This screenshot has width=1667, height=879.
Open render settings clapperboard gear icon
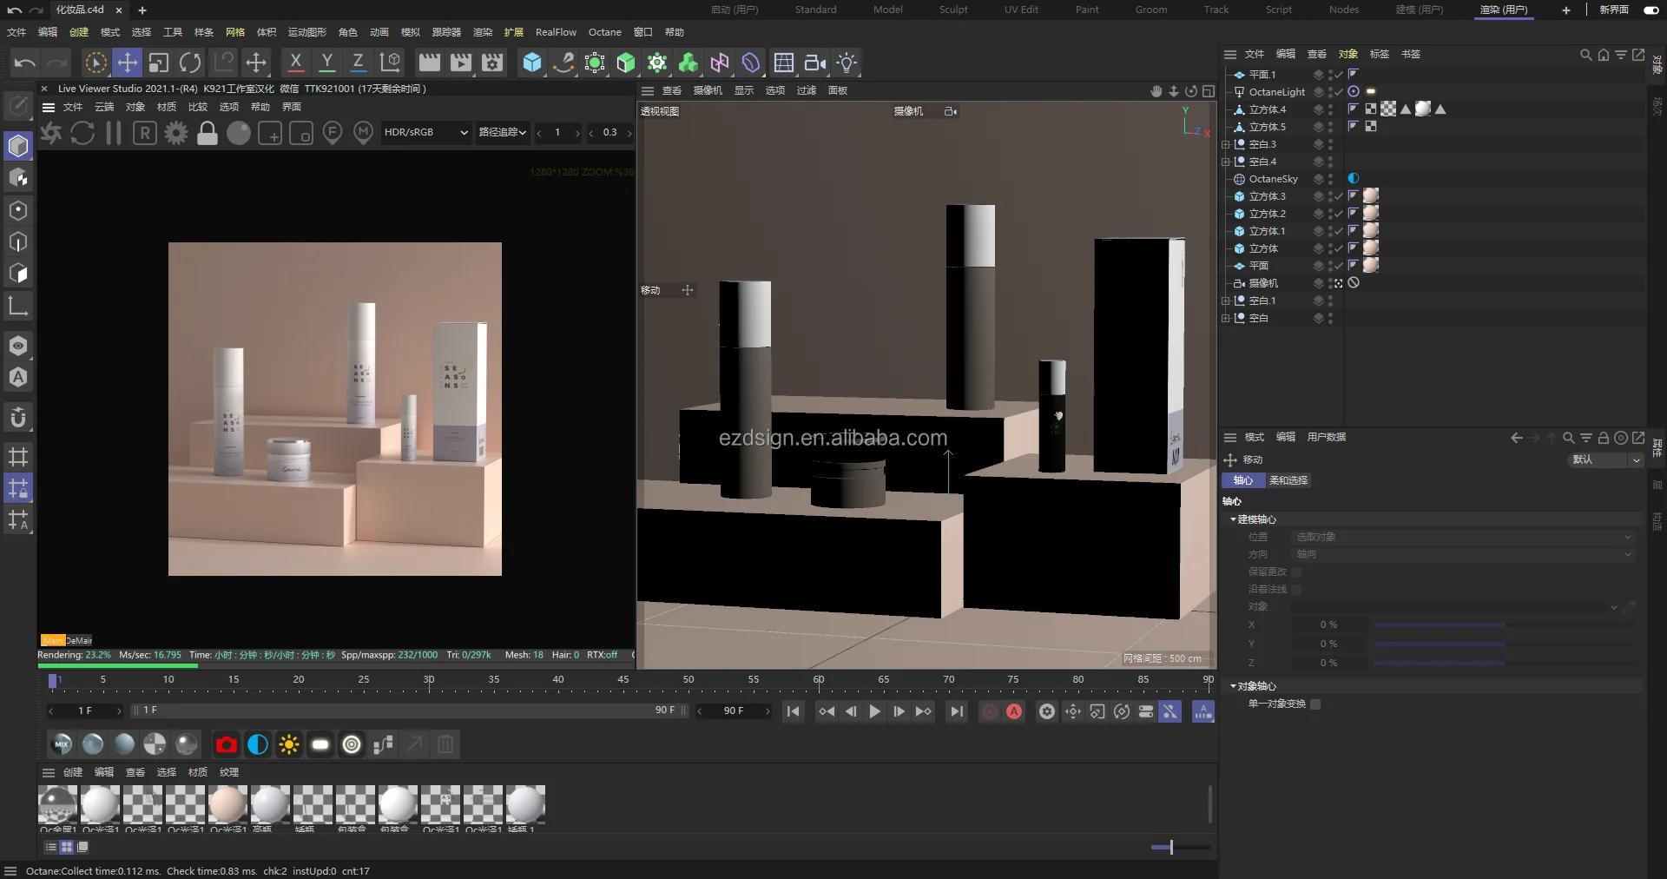492,63
